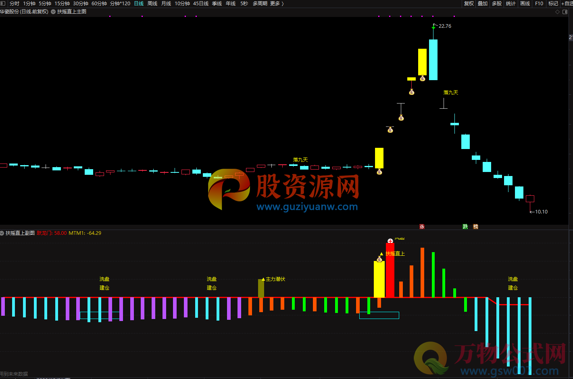Switch to 年线 yearly chart

(x=231, y=3)
